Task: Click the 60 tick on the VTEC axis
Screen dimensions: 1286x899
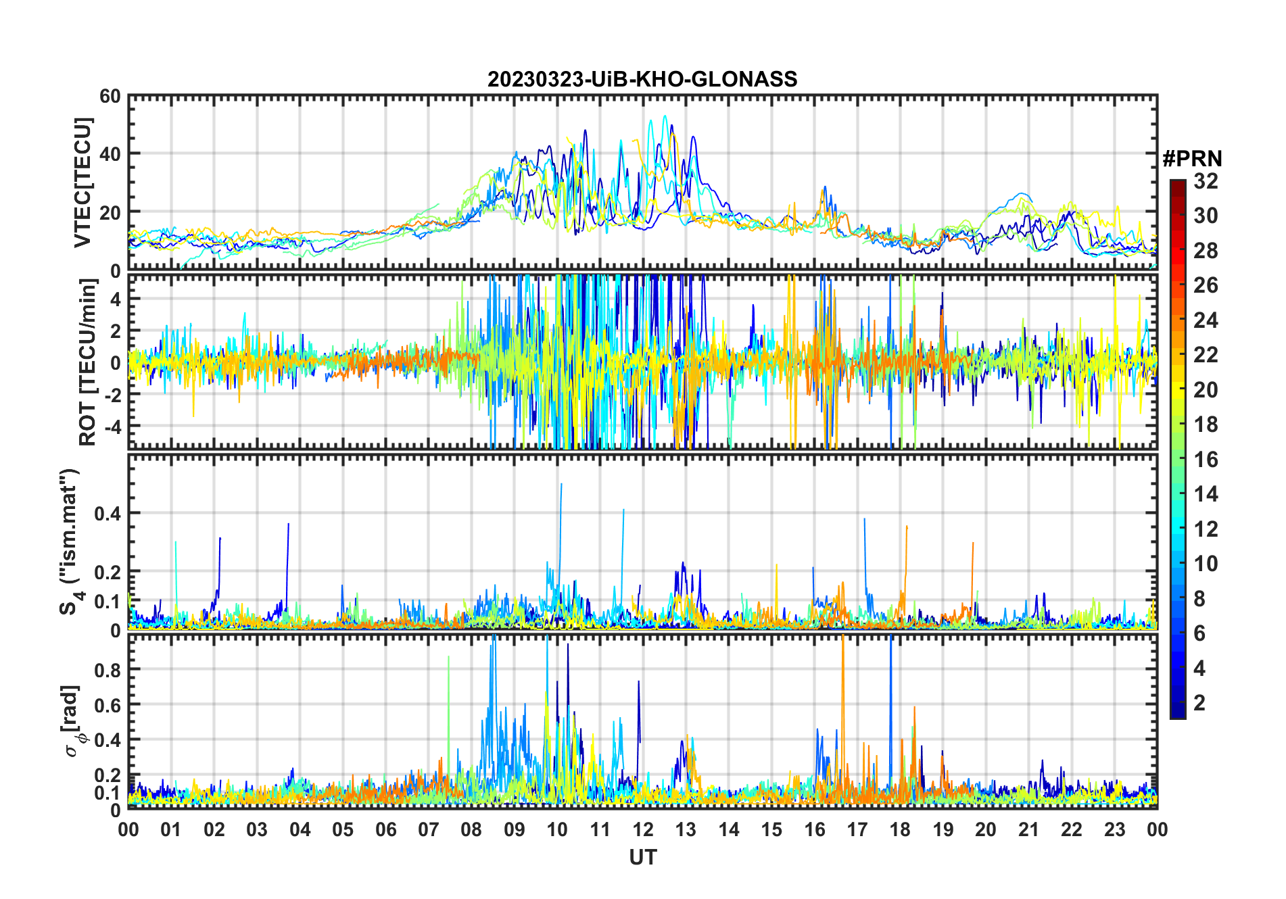Action: pyautogui.click(x=110, y=97)
